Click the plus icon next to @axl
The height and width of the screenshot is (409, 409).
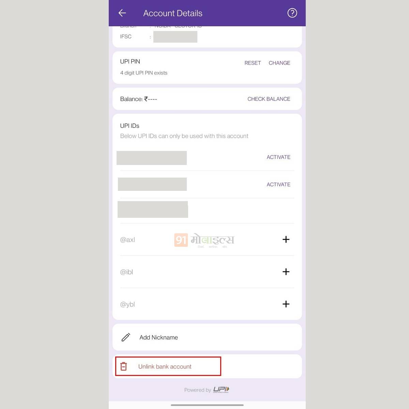pyautogui.click(x=286, y=240)
